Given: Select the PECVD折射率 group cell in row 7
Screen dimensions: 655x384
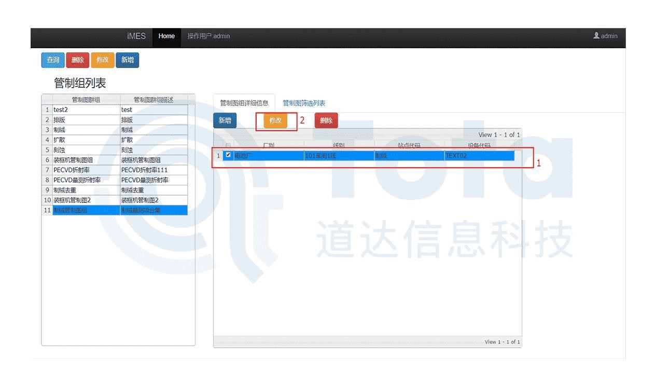Looking at the screenshot, I should [86, 170].
